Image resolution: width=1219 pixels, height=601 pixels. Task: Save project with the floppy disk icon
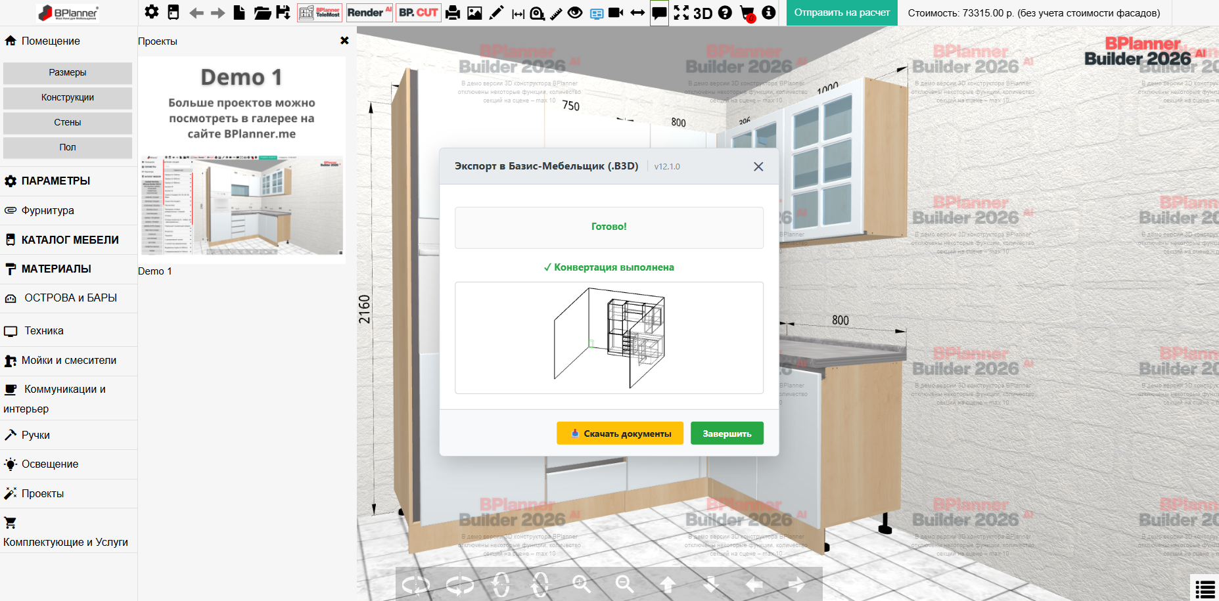tap(283, 12)
